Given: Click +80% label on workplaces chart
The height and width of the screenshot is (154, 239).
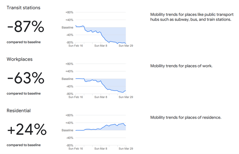Looking at the screenshot, I should tap(69, 64).
